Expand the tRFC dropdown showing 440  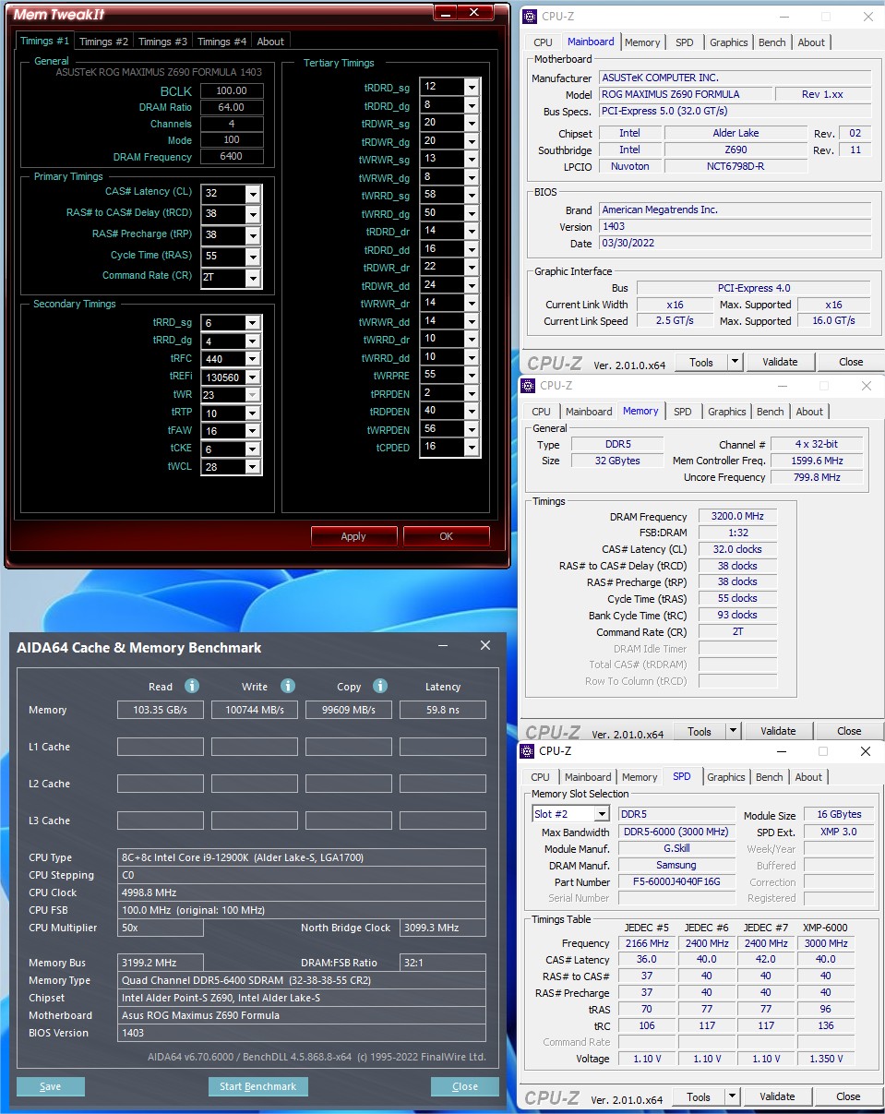(x=253, y=359)
